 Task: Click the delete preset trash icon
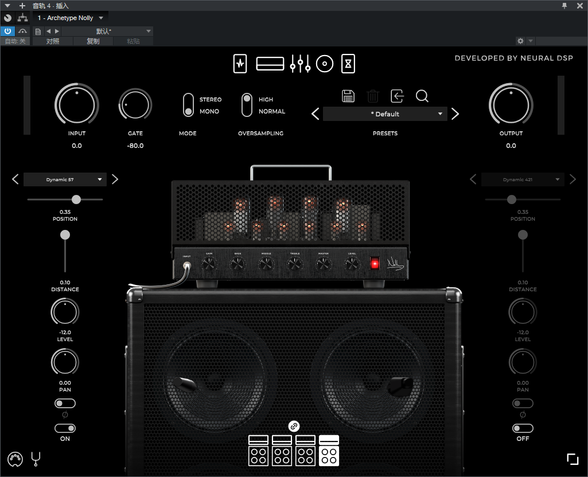pos(373,96)
